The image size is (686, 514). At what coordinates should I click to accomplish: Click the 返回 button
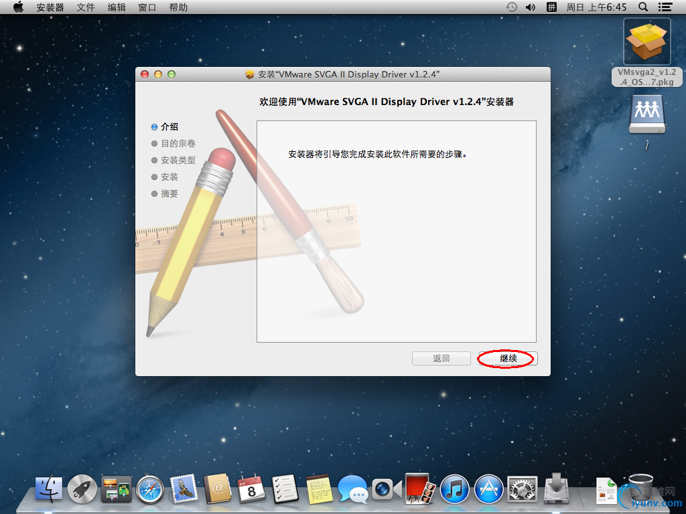441,359
